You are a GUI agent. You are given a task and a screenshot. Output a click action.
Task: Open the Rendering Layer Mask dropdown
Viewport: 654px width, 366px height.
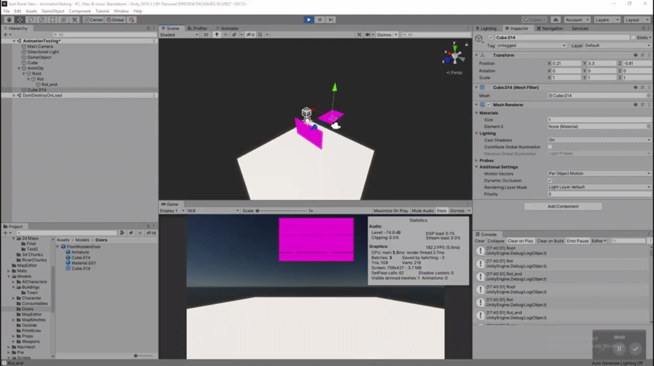[x=599, y=187]
